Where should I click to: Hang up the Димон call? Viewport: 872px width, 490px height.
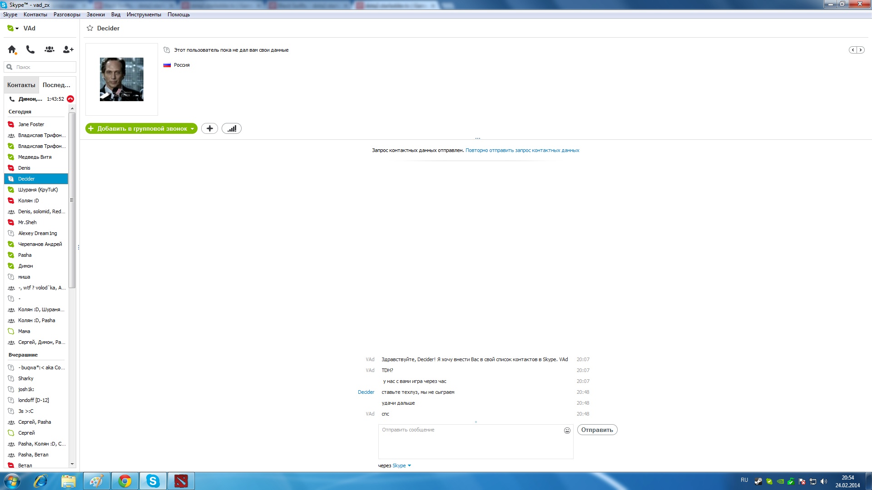[x=70, y=99]
